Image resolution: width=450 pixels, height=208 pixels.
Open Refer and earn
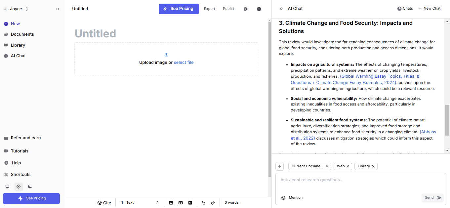point(22,138)
